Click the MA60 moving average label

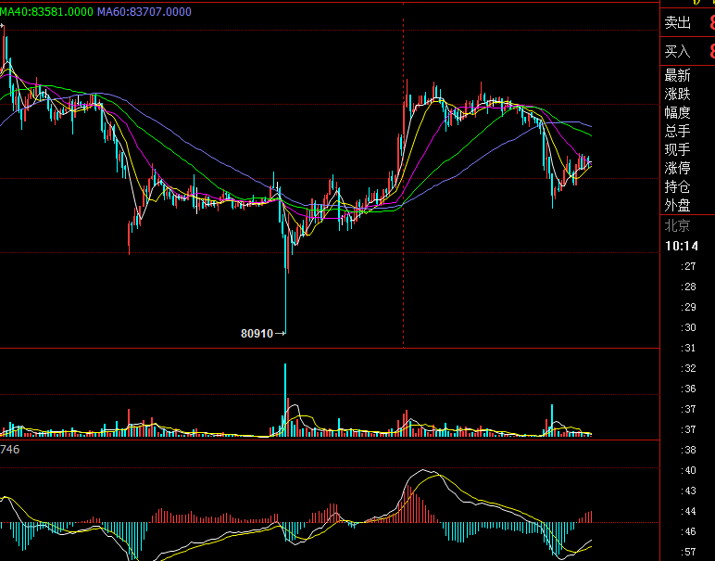pos(145,11)
